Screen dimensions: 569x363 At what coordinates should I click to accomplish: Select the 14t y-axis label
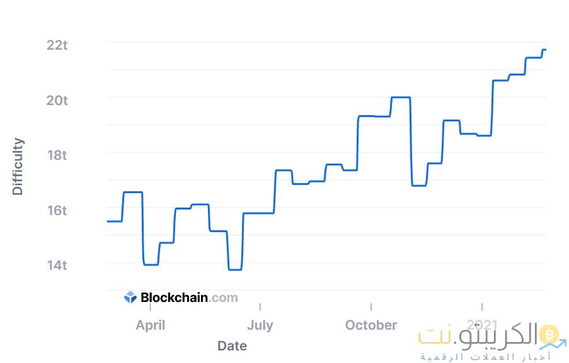57,265
